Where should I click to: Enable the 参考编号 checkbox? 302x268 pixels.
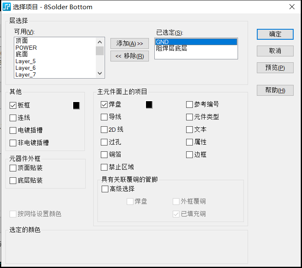[189, 105]
